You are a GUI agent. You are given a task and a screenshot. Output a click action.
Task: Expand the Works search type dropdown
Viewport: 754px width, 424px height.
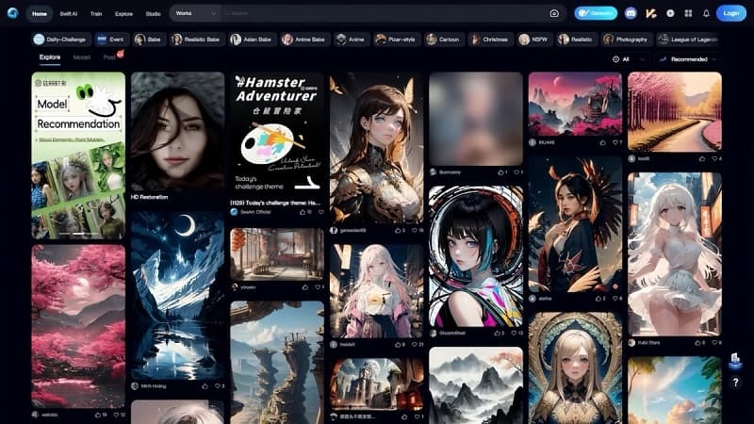coord(196,13)
